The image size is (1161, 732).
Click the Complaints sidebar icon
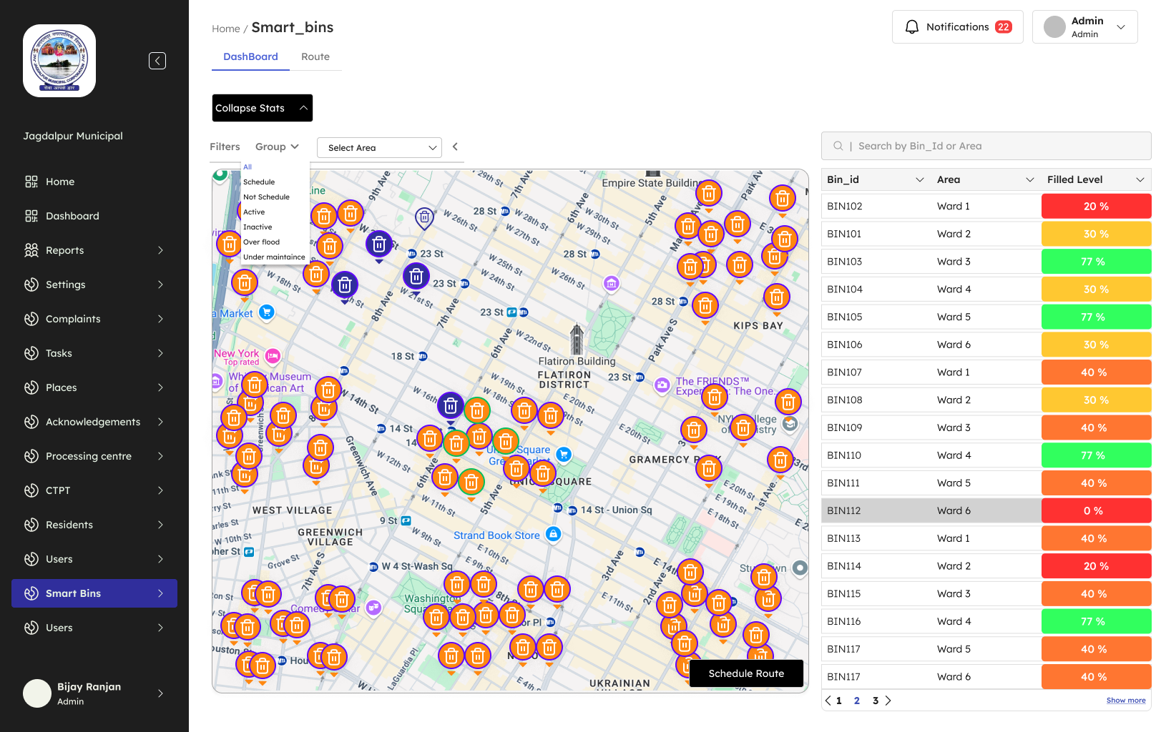pyautogui.click(x=31, y=319)
